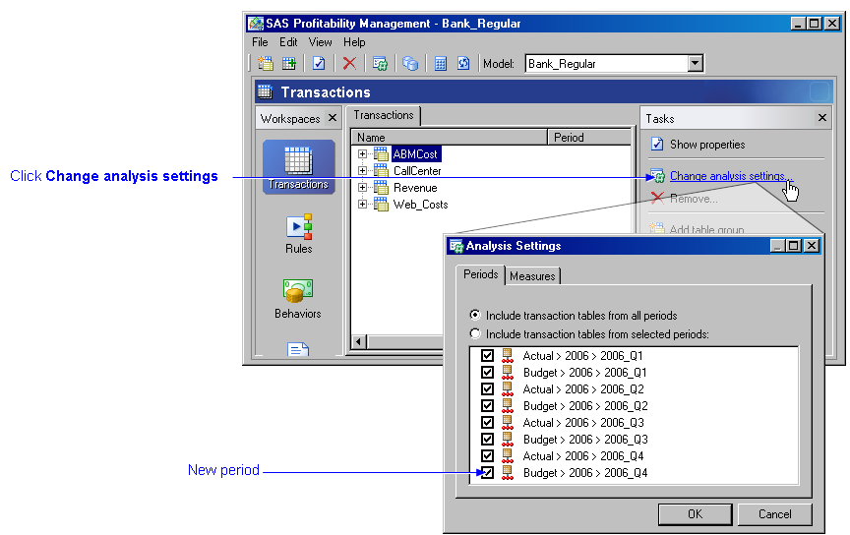Click the Change analysis settings link
850x535 pixels.
click(727, 176)
